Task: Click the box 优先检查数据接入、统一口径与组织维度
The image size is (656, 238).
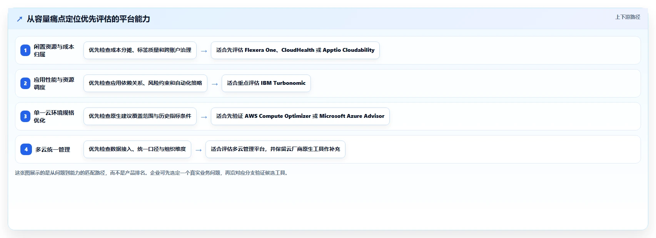Action: coord(137,149)
